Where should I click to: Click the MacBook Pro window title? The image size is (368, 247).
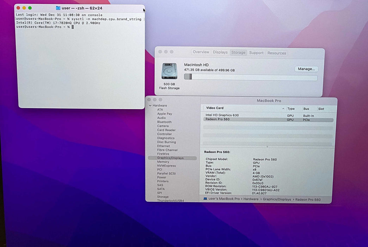269,101
